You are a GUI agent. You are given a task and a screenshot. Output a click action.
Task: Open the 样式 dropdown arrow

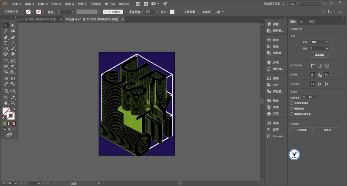tap(177, 12)
